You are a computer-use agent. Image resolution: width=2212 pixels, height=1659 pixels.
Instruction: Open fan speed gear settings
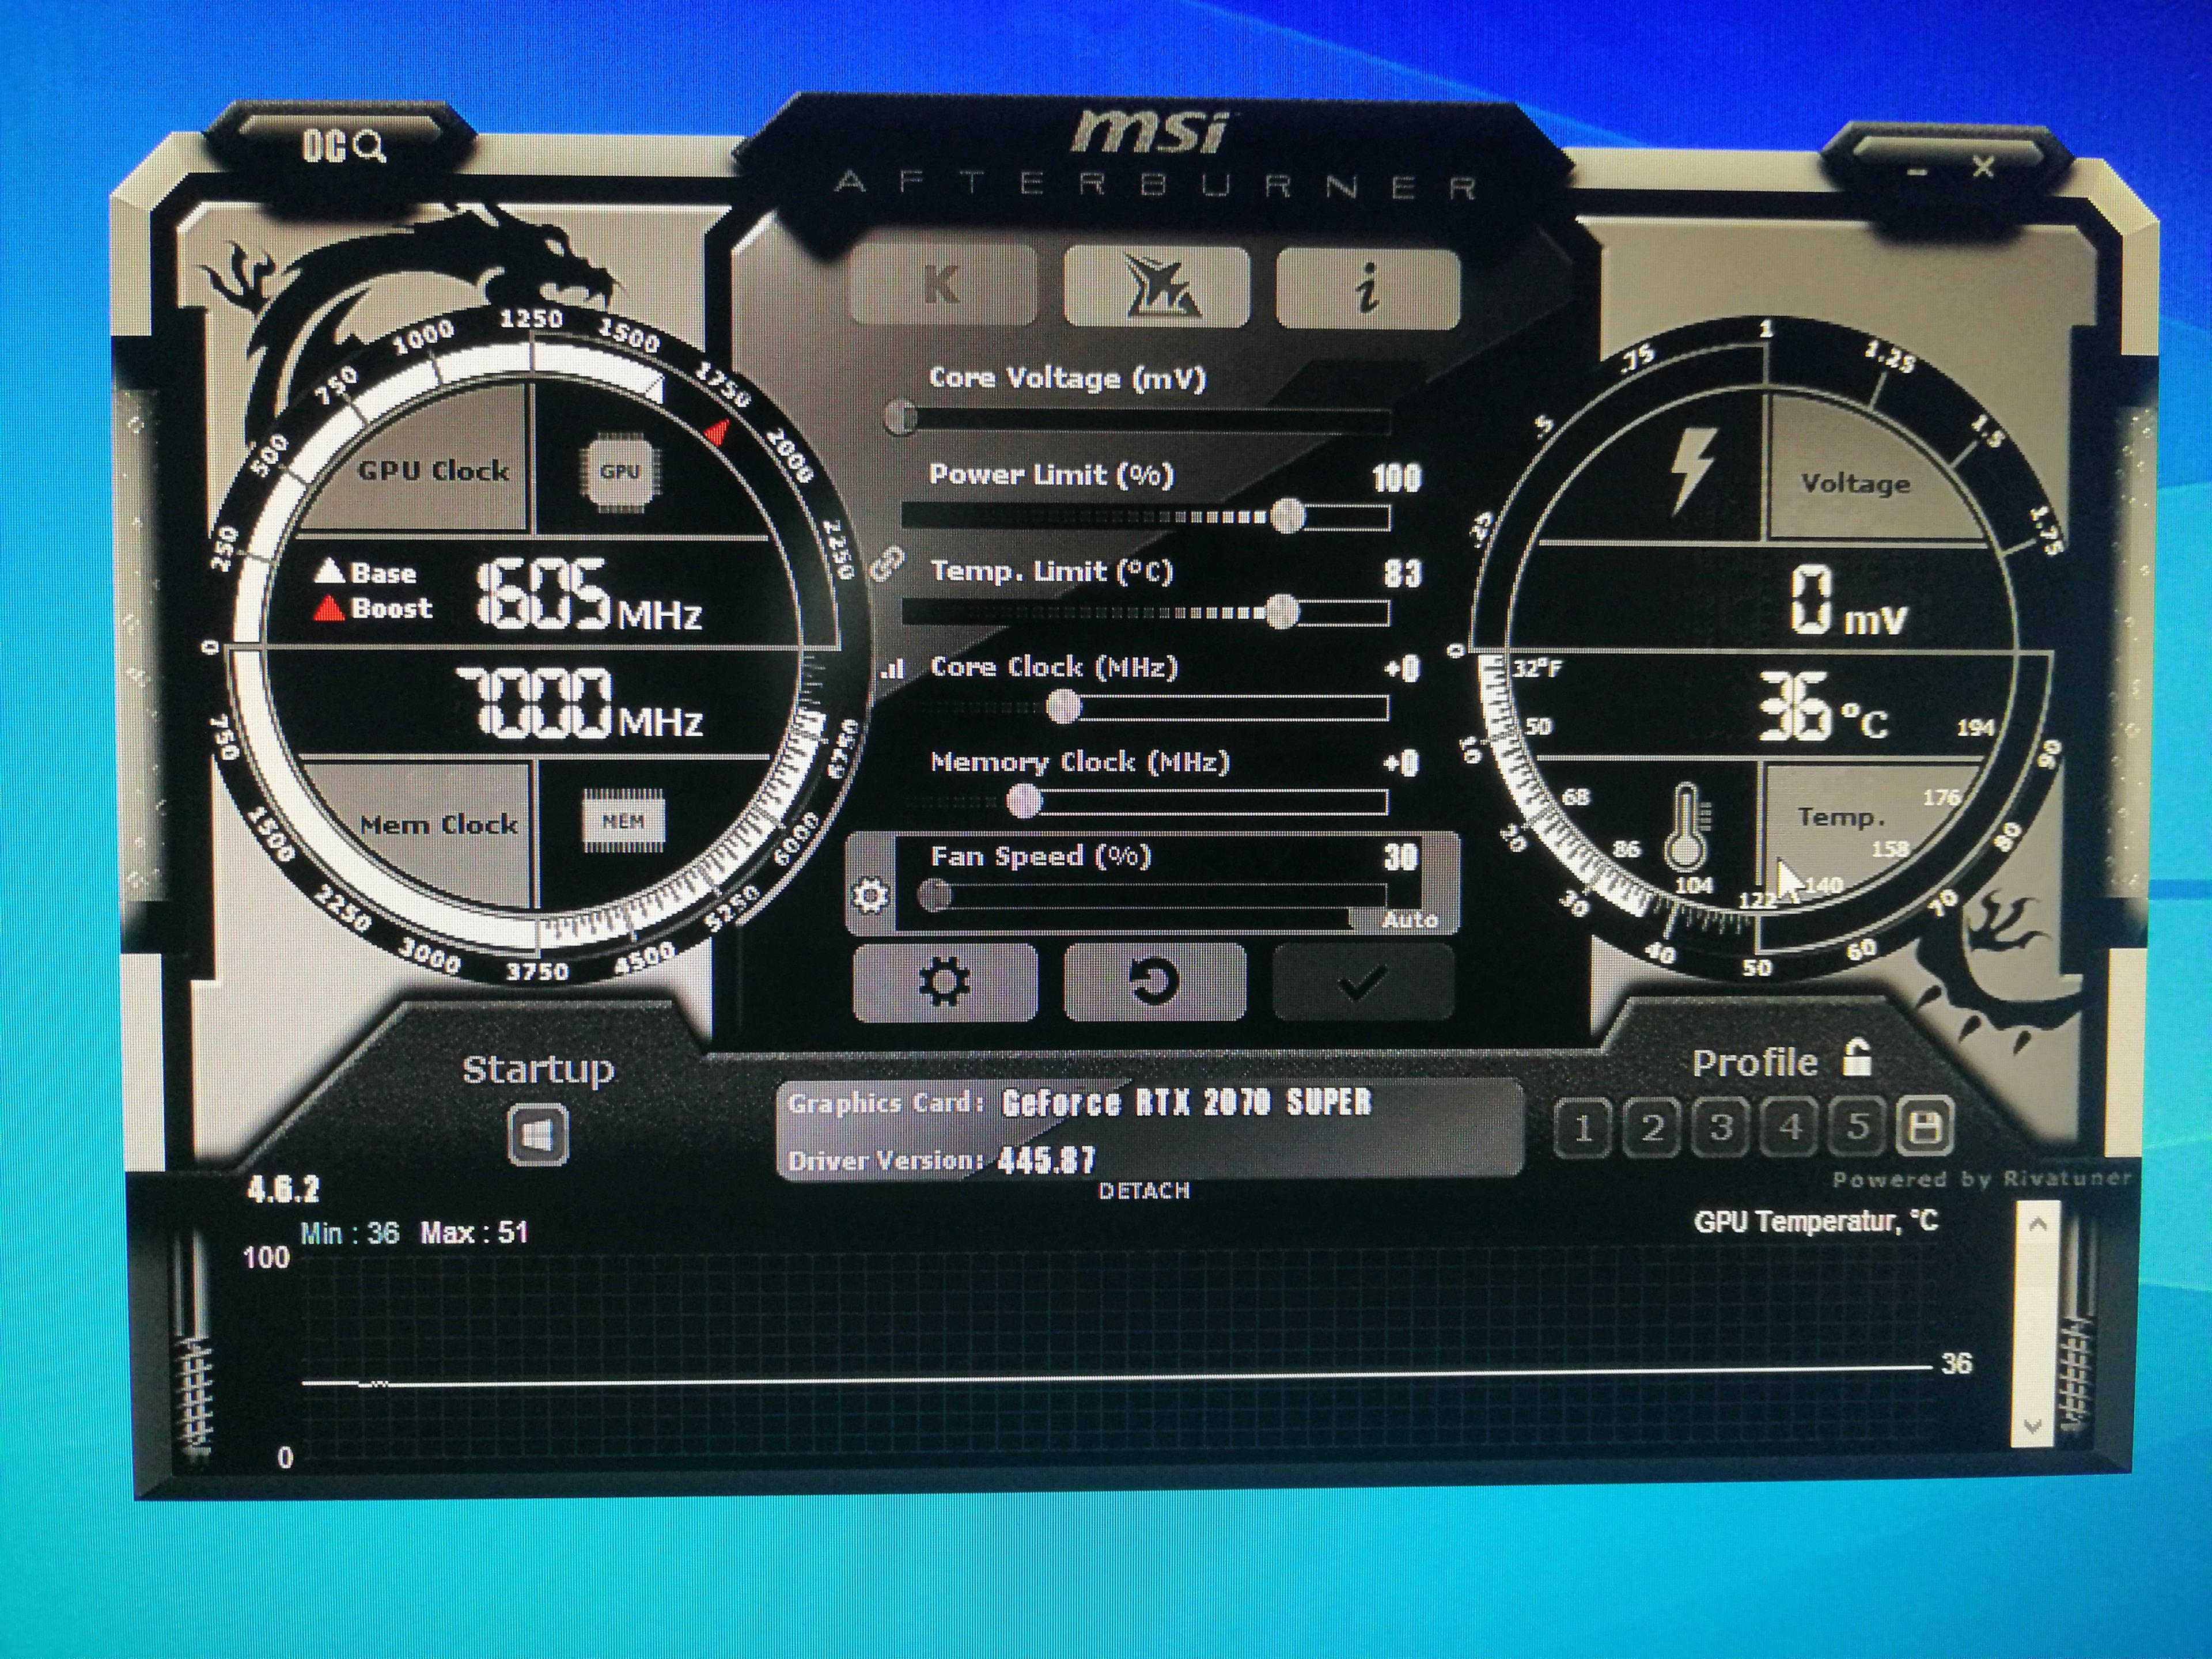[x=870, y=894]
